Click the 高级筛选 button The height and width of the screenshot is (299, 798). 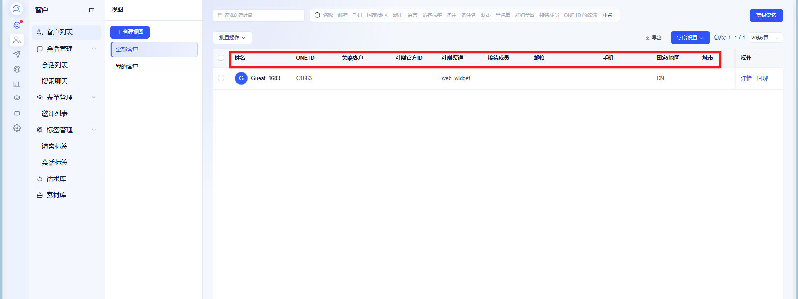766,15
